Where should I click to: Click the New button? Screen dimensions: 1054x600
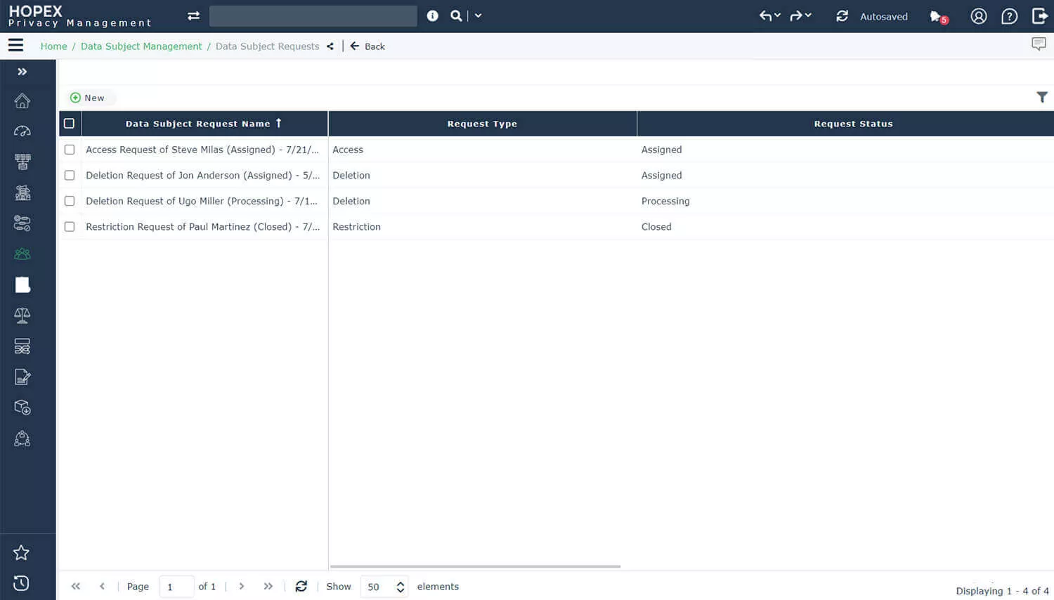pyautogui.click(x=88, y=98)
